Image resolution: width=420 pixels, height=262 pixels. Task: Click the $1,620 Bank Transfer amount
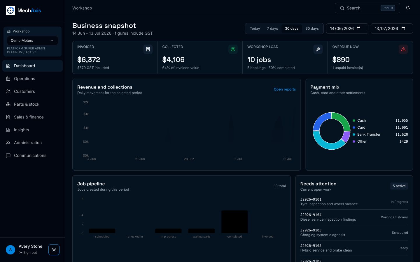(x=402, y=134)
